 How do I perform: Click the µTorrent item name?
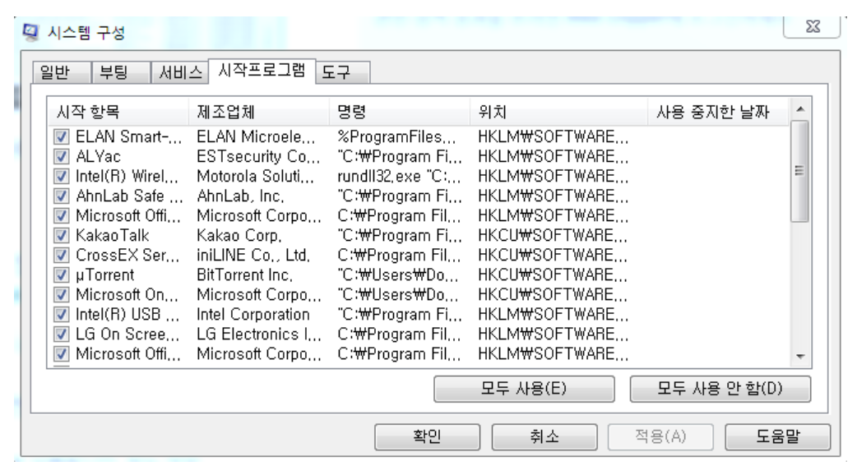[105, 274]
